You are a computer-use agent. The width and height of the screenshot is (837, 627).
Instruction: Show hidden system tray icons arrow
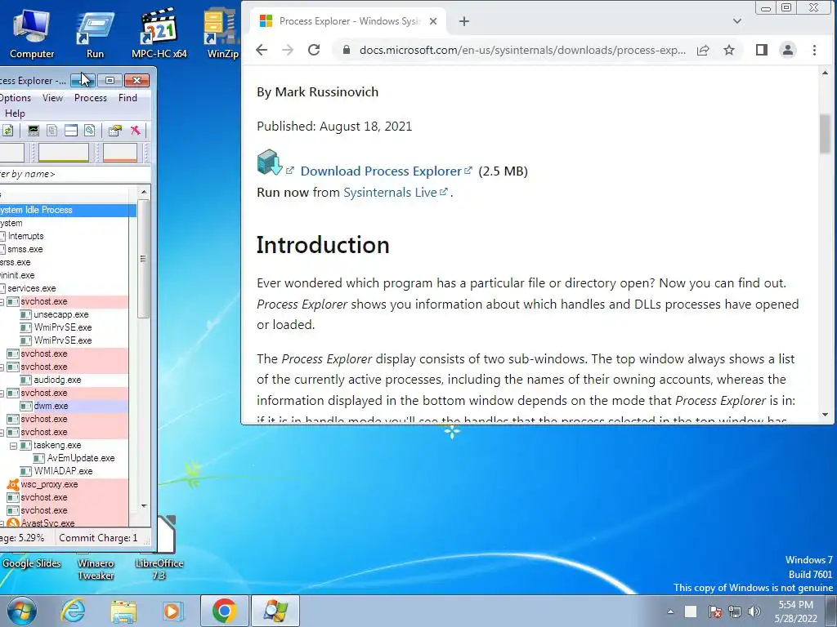click(670, 611)
